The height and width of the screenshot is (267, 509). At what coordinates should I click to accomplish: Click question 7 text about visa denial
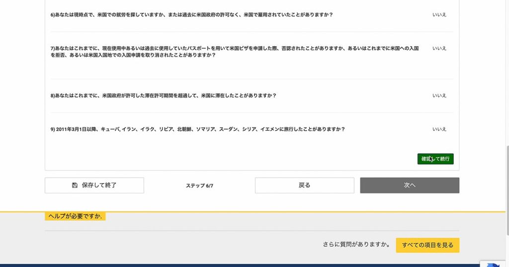click(x=234, y=52)
